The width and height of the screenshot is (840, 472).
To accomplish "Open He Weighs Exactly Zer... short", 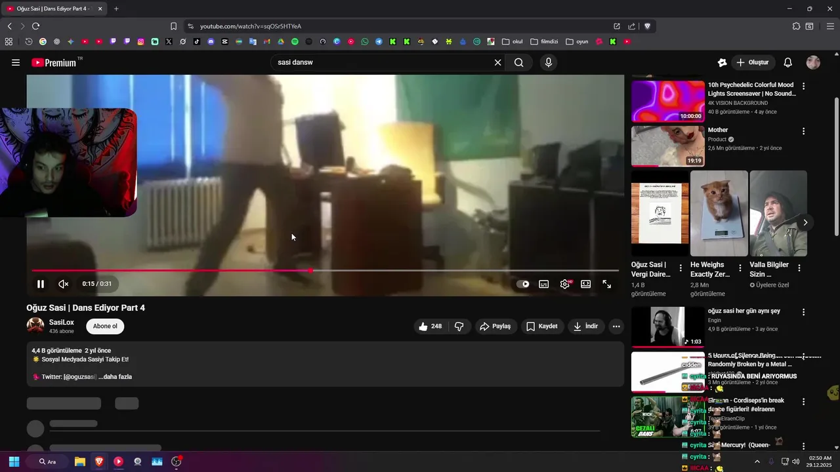I will point(719,213).
